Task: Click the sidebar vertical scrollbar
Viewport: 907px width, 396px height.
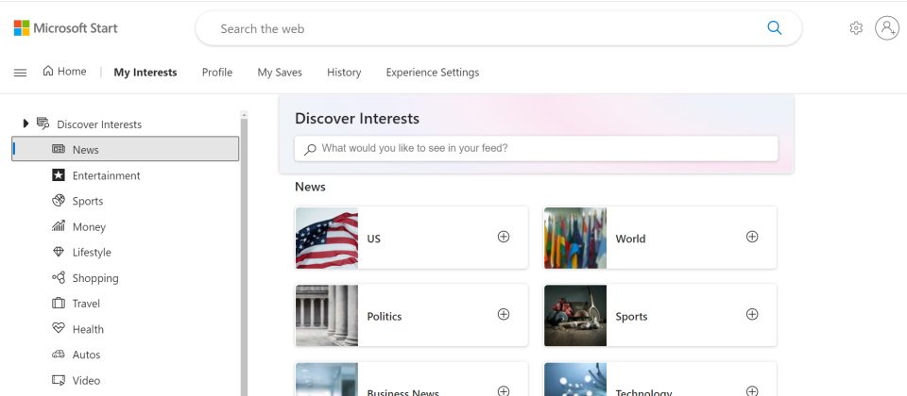Action: pos(244,254)
